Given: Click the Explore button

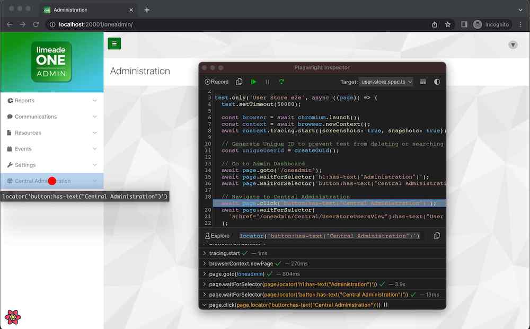Looking at the screenshot, I should [217, 236].
